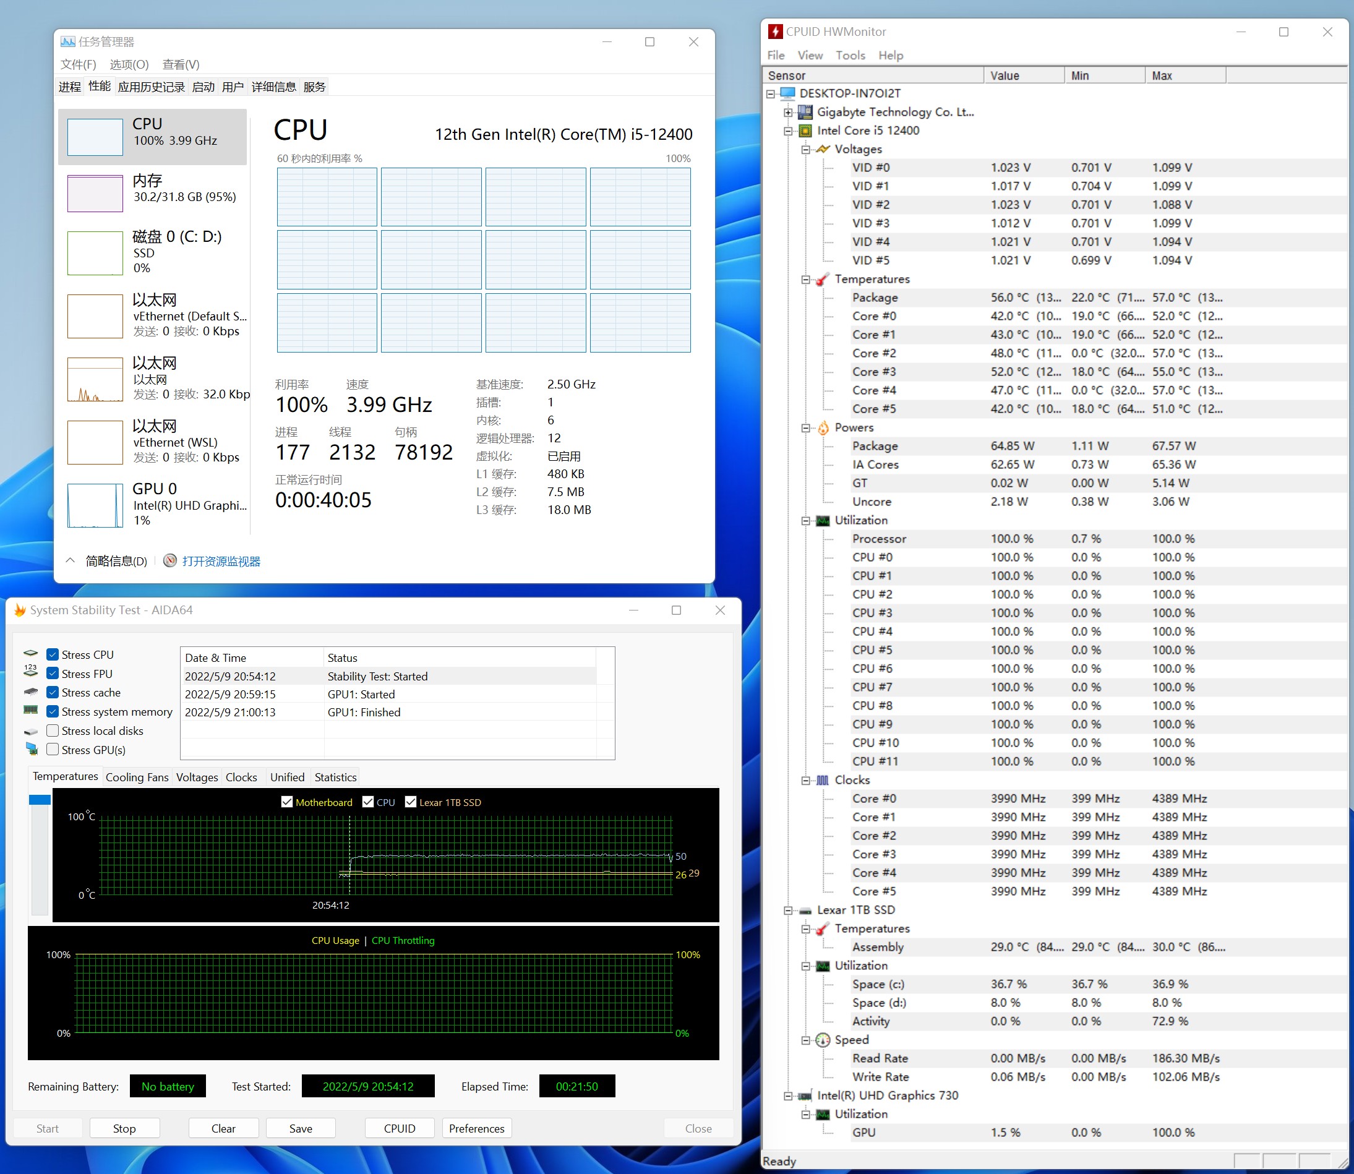The height and width of the screenshot is (1174, 1354).
Task: Enable the Stress GPU(s) checkbox
Action: [53, 750]
